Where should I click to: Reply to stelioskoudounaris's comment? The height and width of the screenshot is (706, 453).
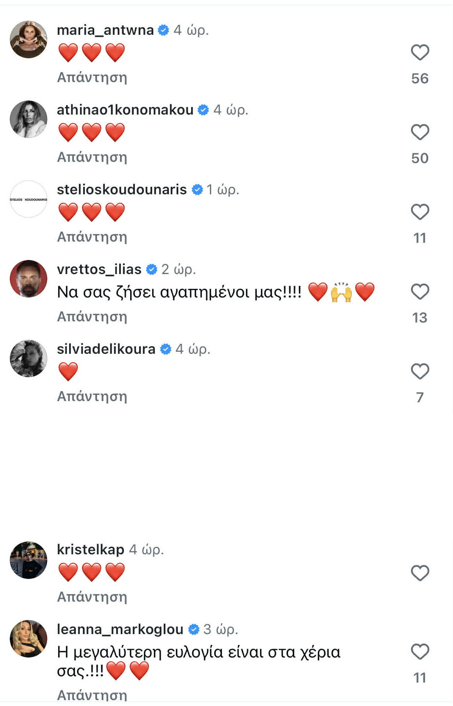click(x=92, y=237)
